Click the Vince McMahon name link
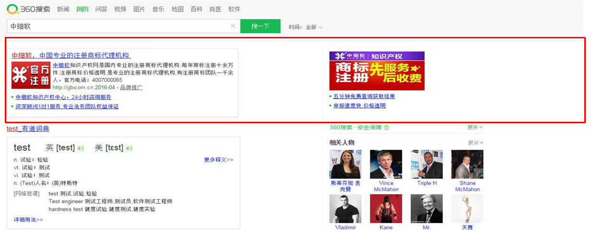591x233 pixels. click(x=386, y=186)
